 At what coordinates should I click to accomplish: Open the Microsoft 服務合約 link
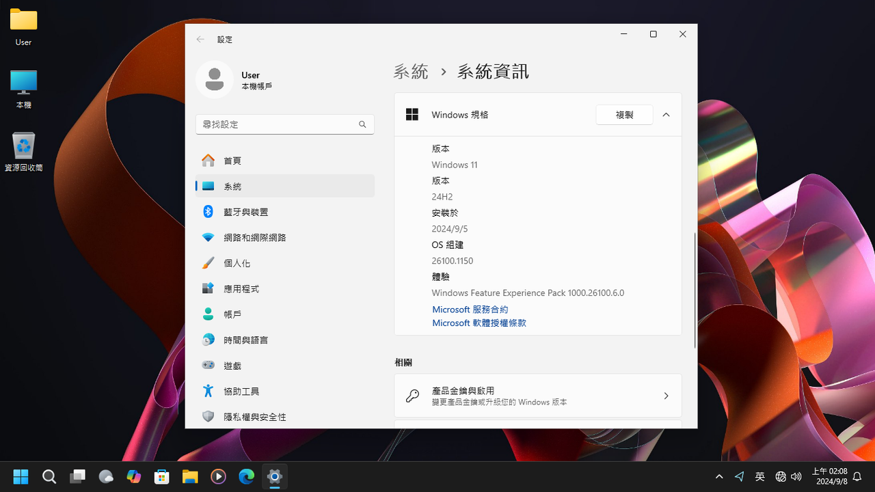click(470, 310)
